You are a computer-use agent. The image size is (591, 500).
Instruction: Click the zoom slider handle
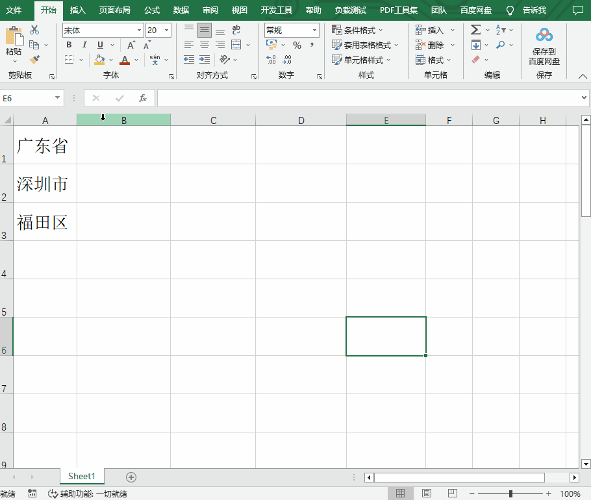coord(510,494)
